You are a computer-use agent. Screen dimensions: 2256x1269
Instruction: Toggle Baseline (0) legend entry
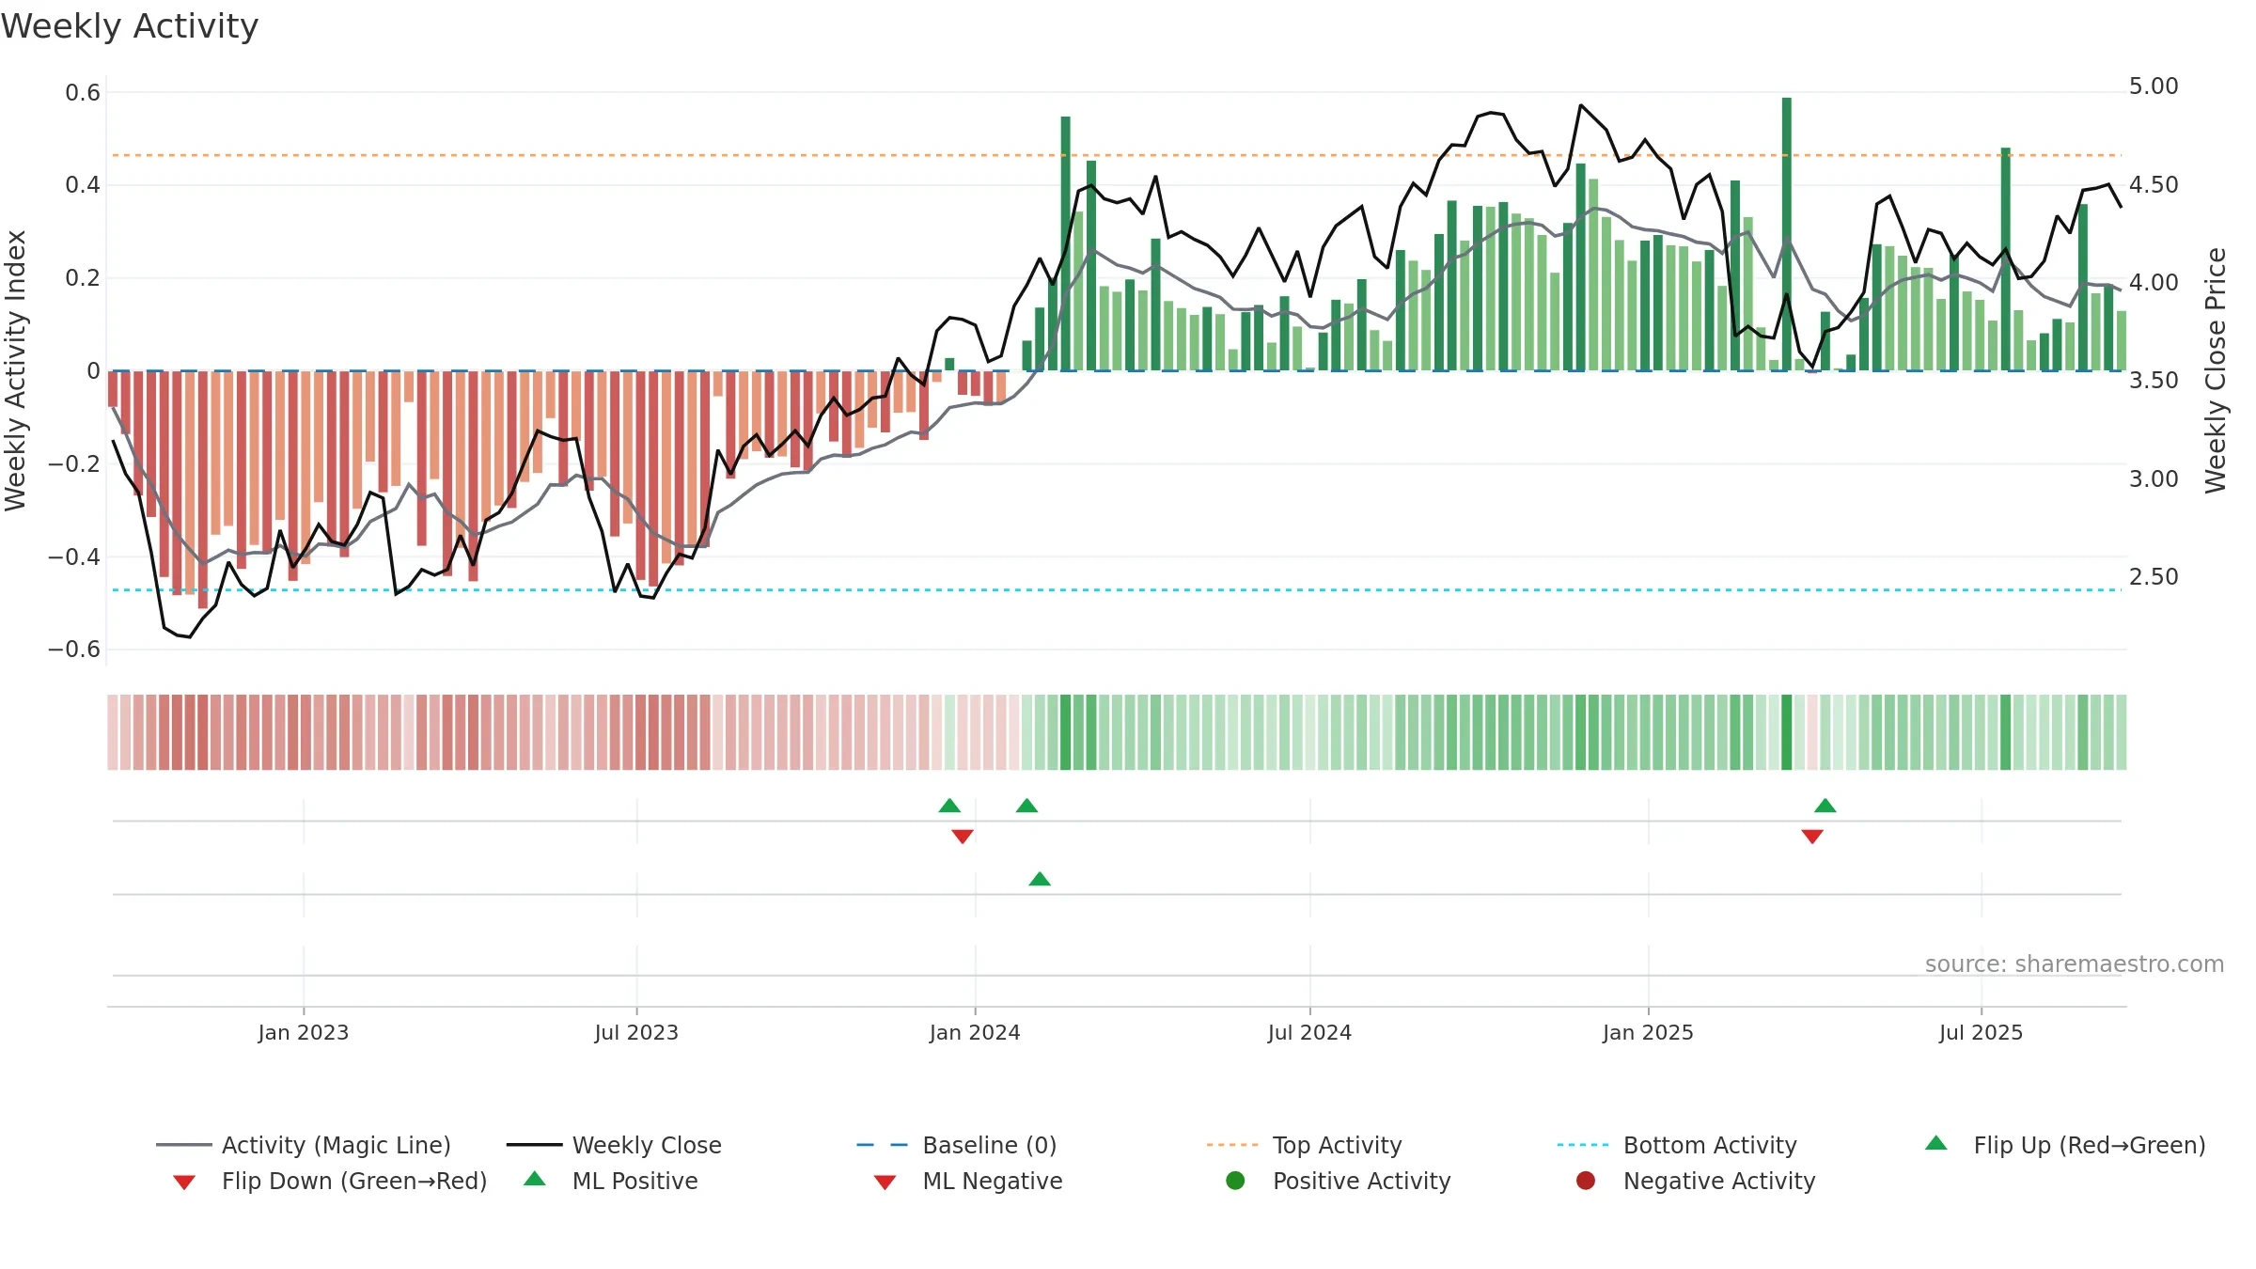[x=957, y=1145]
